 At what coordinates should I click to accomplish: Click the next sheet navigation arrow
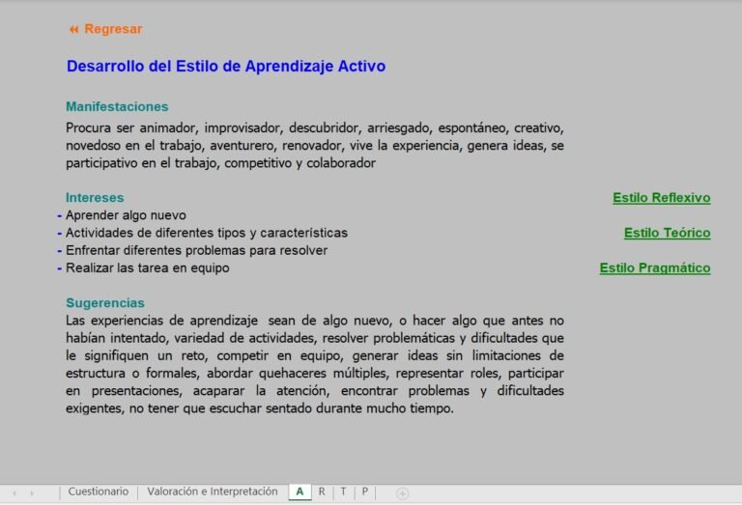(x=32, y=493)
